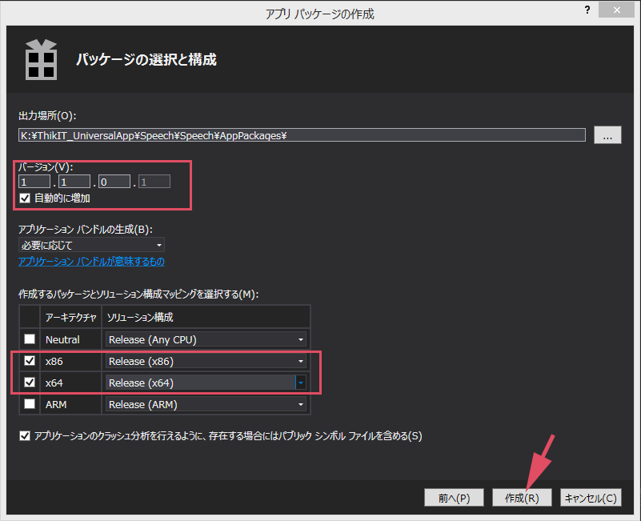The image size is (641, 521).
Task: Click the second version number field
Action: (x=74, y=182)
